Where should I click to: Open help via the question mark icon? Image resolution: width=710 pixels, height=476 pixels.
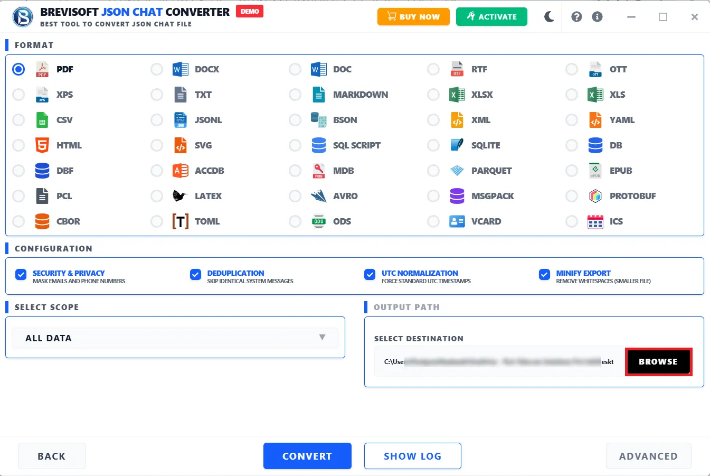coord(577,17)
